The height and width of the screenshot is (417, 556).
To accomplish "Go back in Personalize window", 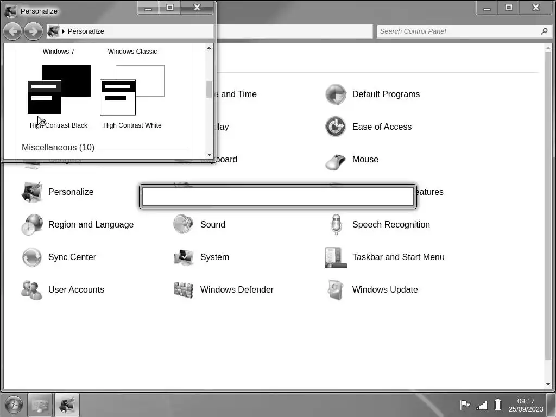I will point(13,31).
